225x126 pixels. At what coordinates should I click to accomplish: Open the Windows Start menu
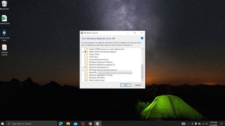click(x=2, y=124)
